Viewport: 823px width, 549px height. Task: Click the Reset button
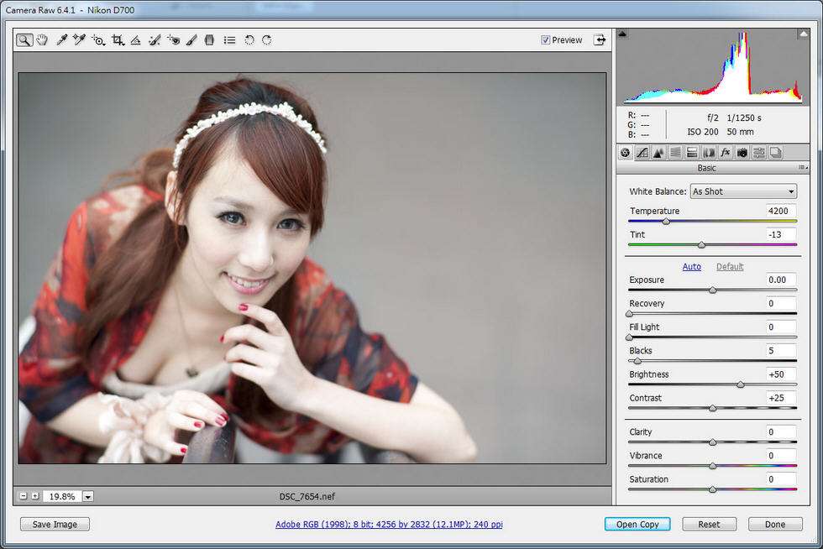(709, 525)
